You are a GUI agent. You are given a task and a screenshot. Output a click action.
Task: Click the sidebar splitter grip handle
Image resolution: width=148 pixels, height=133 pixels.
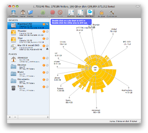[x=48, y=117]
